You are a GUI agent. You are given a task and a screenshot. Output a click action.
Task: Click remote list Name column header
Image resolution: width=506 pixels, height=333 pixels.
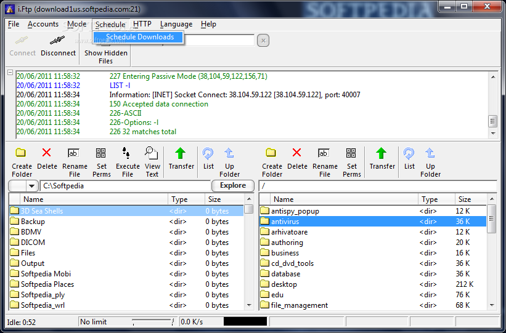pyautogui.click(x=344, y=199)
